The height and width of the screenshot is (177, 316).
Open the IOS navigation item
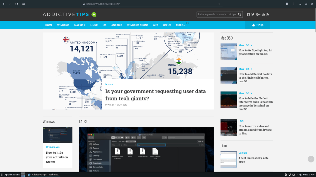point(105,25)
